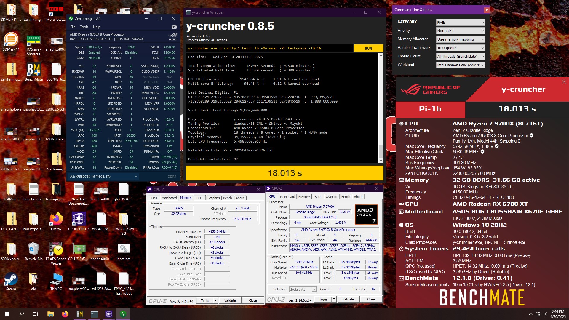Open the GPU-Z desktop shortcut
The height and width of the screenshot is (320, 569).
tap(79, 252)
